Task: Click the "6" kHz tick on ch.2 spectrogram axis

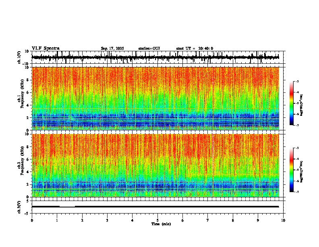Action: pos(28,159)
